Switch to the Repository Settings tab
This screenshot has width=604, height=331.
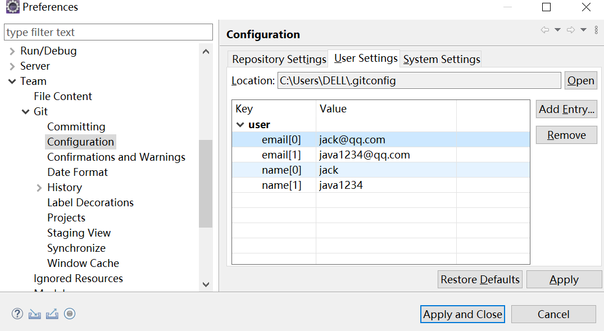279,59
